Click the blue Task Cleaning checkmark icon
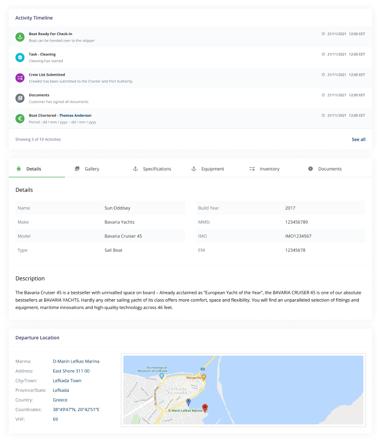 pyautogui.click(x=20, y=58)
